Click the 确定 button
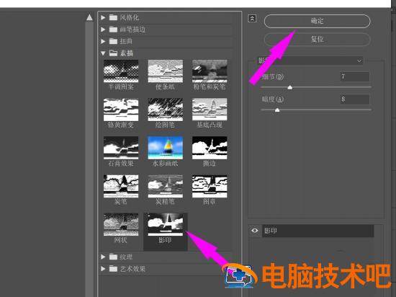Screen dimensions: 396x297 click(318, 21)
